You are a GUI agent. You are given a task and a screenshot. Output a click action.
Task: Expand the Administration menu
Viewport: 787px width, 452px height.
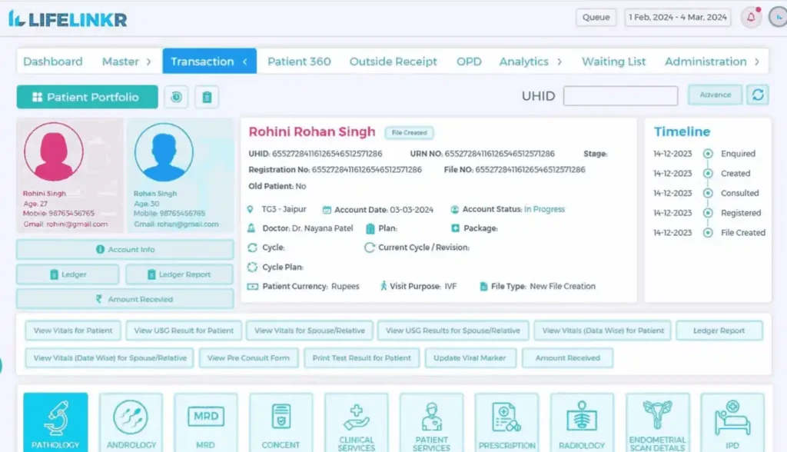pos(756,61)
